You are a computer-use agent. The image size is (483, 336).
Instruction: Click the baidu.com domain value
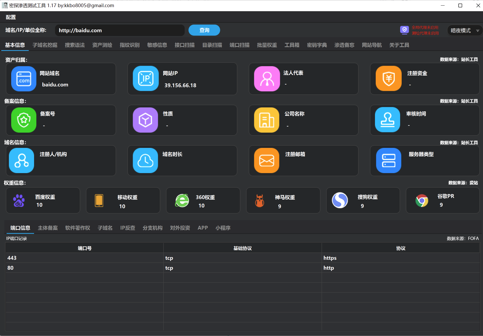(55, 85)
